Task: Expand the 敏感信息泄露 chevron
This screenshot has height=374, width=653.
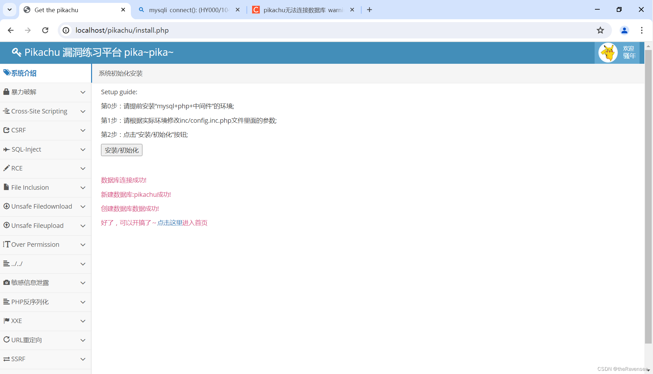Action: [x=83, y=283]
